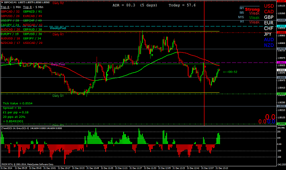Select USD in the currency strength list
Image resolution: width=286 pixels, height=170 pixels.
tap(269, 6)
